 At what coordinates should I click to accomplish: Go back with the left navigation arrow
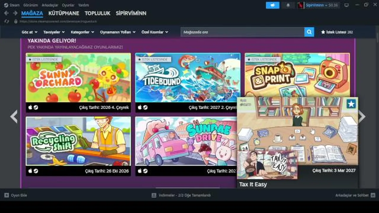6,13
